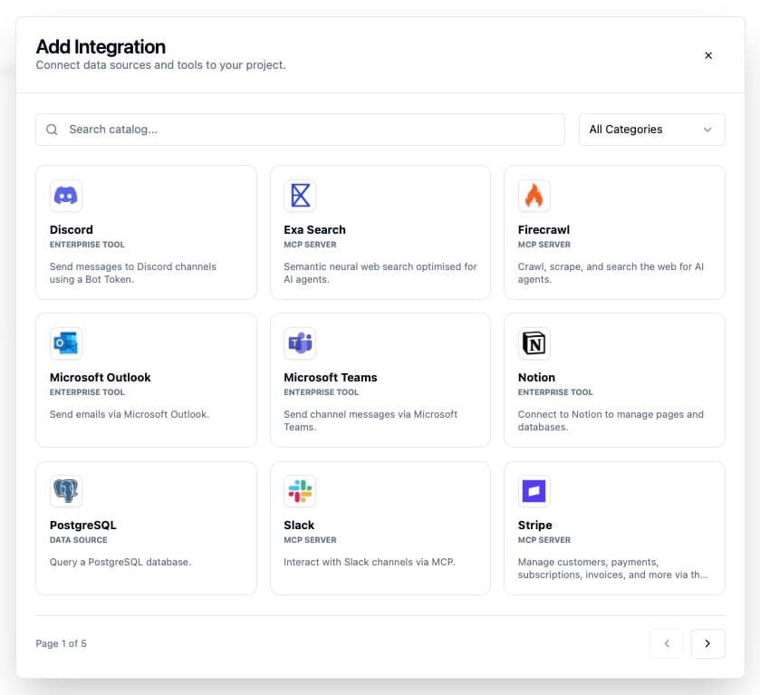
Task: Click the Exa Search logo icon
Action: (300, 195)
